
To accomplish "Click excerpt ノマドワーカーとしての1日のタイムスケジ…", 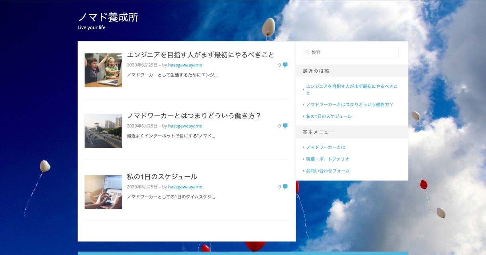I will click(171, 197).
